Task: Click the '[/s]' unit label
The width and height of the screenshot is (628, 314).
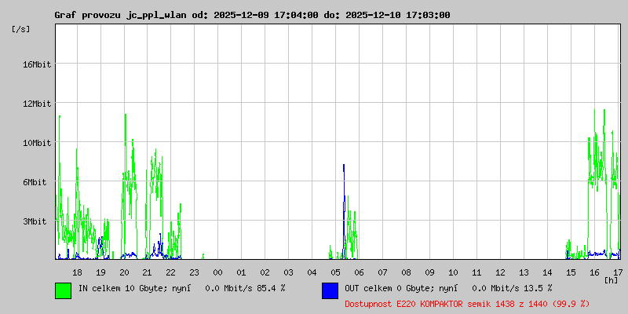Action: [21, 29]
